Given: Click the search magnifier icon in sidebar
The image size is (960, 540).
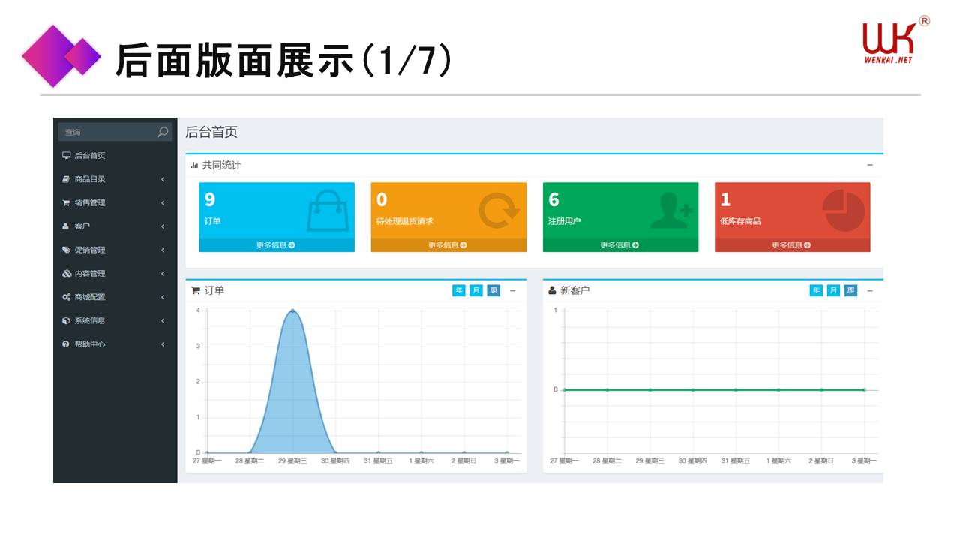Looking at the screenshot, I should tap(163, 132).
